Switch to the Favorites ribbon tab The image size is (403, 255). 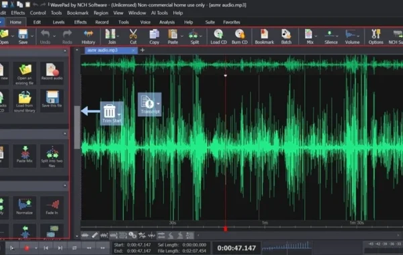pos(232,22)
